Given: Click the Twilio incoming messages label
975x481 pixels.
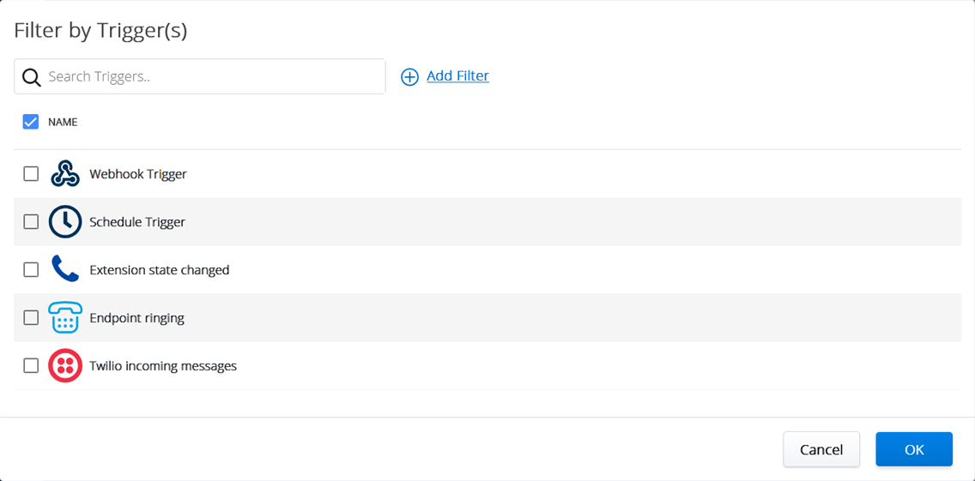Looking at the screenshot, I should (163, 366).
